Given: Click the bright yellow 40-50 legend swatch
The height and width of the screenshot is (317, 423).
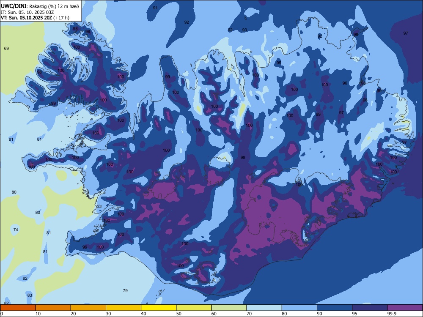Looking at the screenshot, I should click(x=159, y=308).
